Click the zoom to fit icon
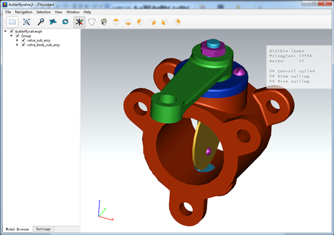The image size is (334, 235). tap(27, 22)
